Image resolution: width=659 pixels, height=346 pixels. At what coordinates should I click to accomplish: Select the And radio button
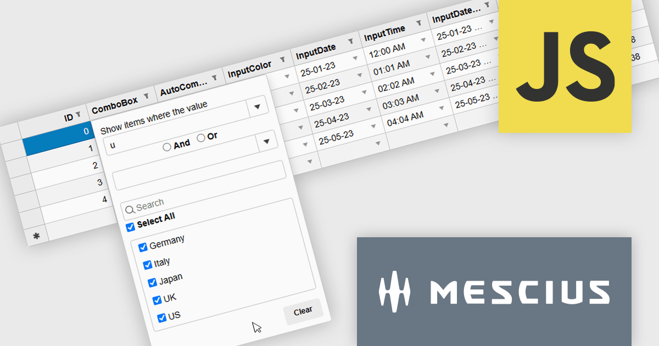166,147
